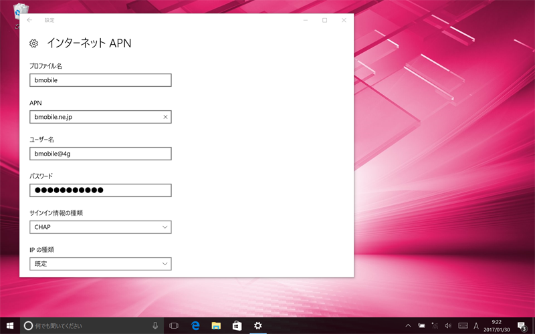Image resolution: width=535 pixels, height=334 pixels.
Task: Click the ユーザー名 field containing bmobile@4g
Action: (x=100, y=154)
